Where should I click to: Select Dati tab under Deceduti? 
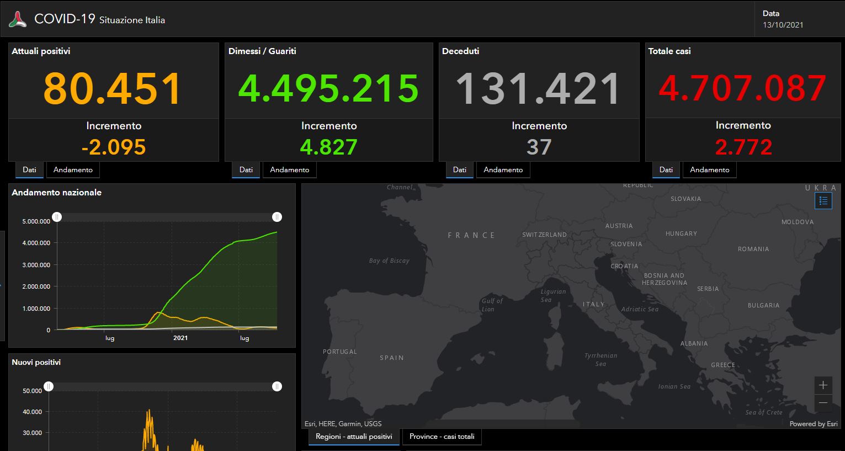(x=460, y=169)
